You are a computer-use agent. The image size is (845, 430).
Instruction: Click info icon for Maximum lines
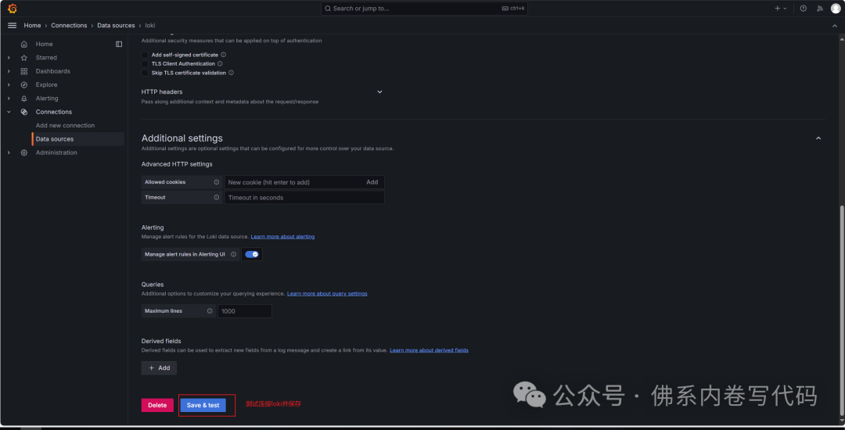point(210,311)
